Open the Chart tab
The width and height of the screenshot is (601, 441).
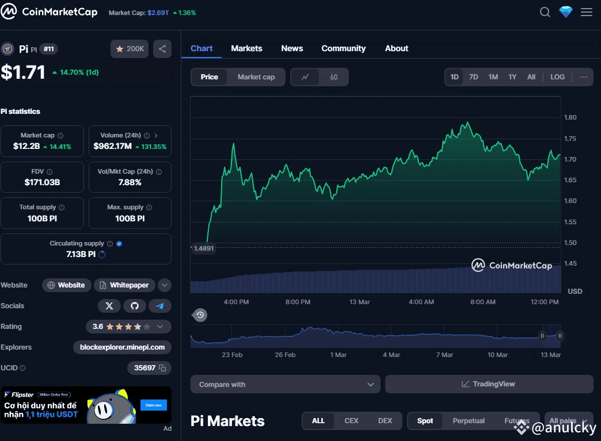[x=201, y=49]
